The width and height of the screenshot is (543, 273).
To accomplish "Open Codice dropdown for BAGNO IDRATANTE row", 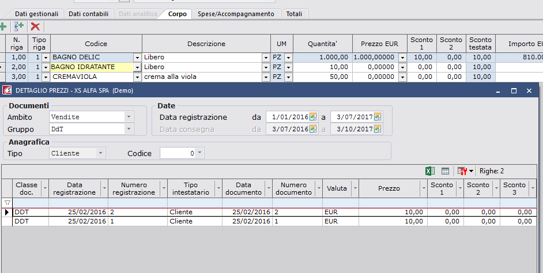I will click(137, 67).
